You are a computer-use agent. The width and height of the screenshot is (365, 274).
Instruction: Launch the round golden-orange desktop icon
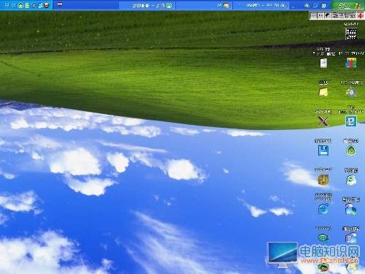coord(323,180)
